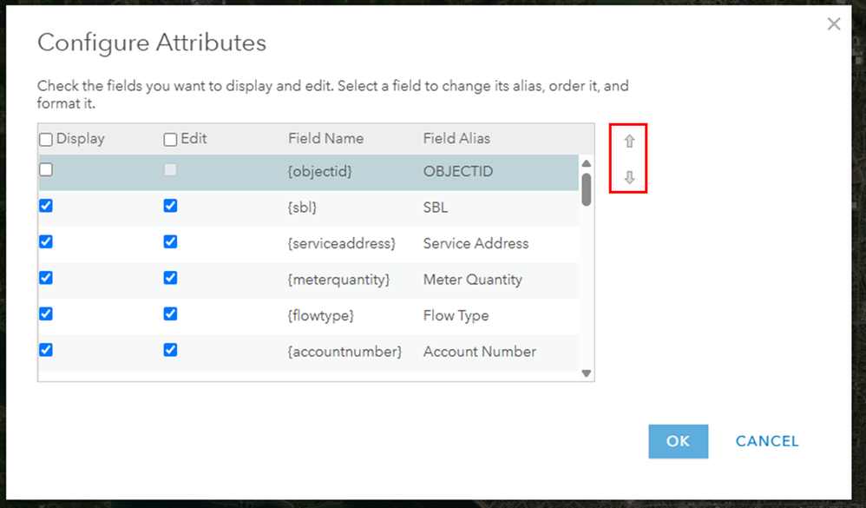Uncheck Display for the sbl field
The height and width of the screenshot is (508, 866).
click(46, 206)
